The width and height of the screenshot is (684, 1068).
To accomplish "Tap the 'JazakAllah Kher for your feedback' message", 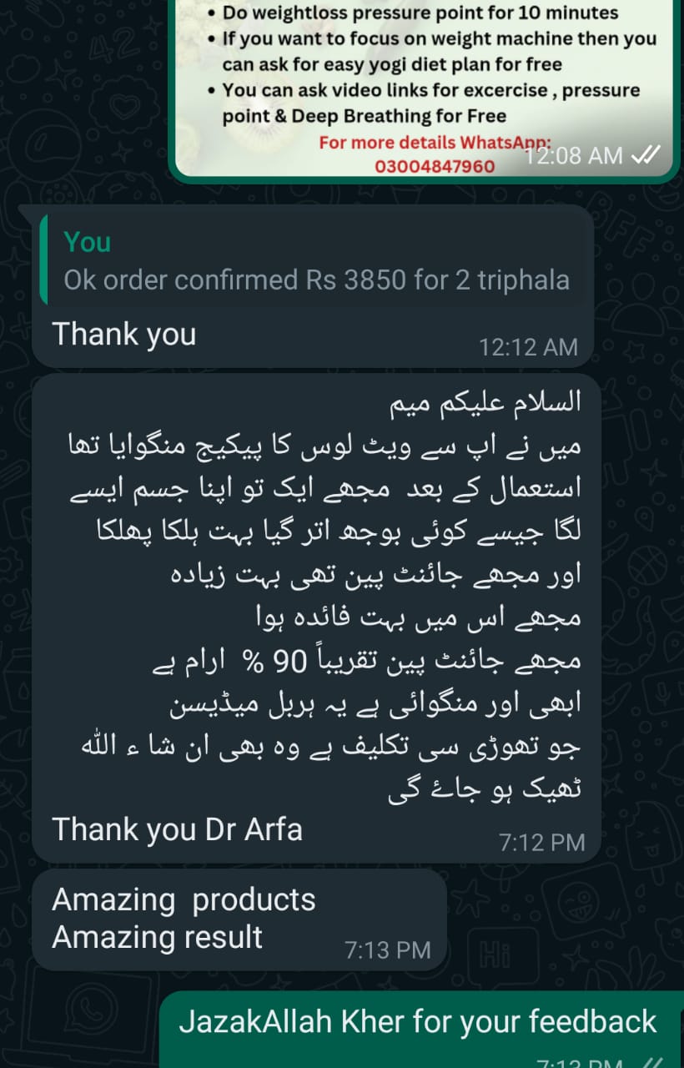I will click(x=418, y=1021).
